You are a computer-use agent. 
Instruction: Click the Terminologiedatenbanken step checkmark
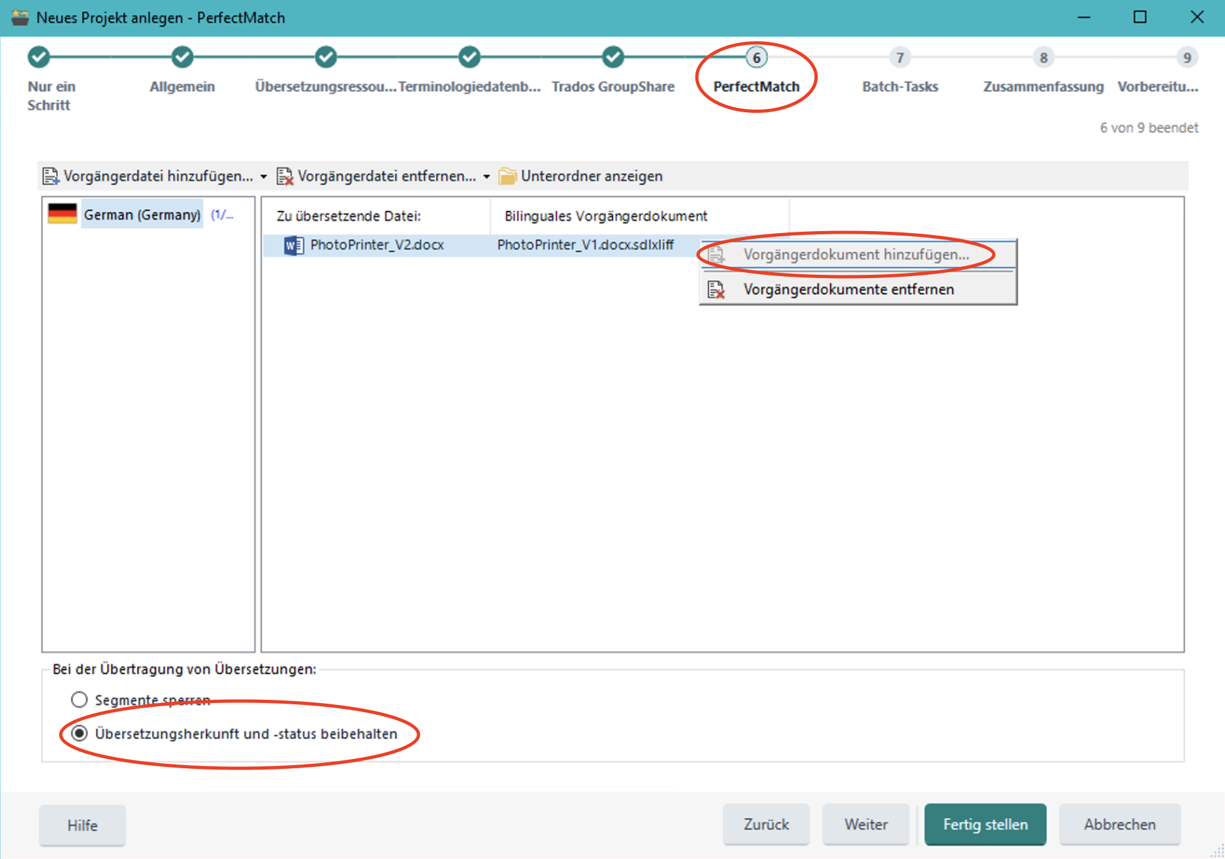[469, 57]
